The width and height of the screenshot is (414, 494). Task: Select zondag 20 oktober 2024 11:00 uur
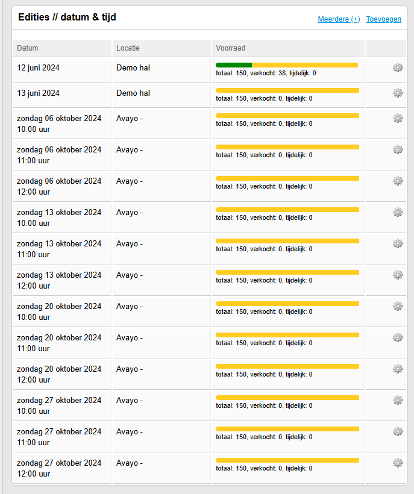tap(59, 343)
